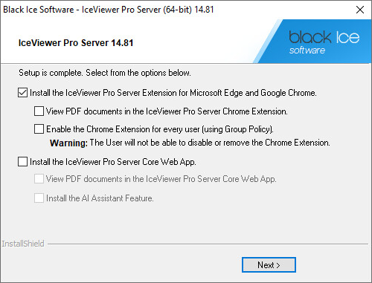The height and width of the screenshot is (283, 372).
Task: Click the sentence about disabling the Chrome Extension
Action: click(x=210, y=143)
